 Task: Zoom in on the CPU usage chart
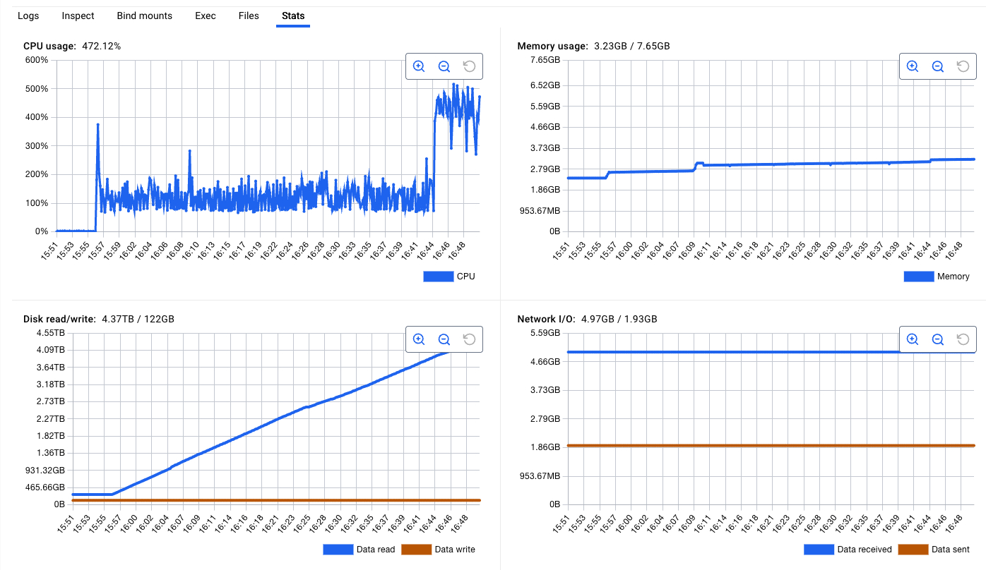pyautogui.click(x=419, y=66)
